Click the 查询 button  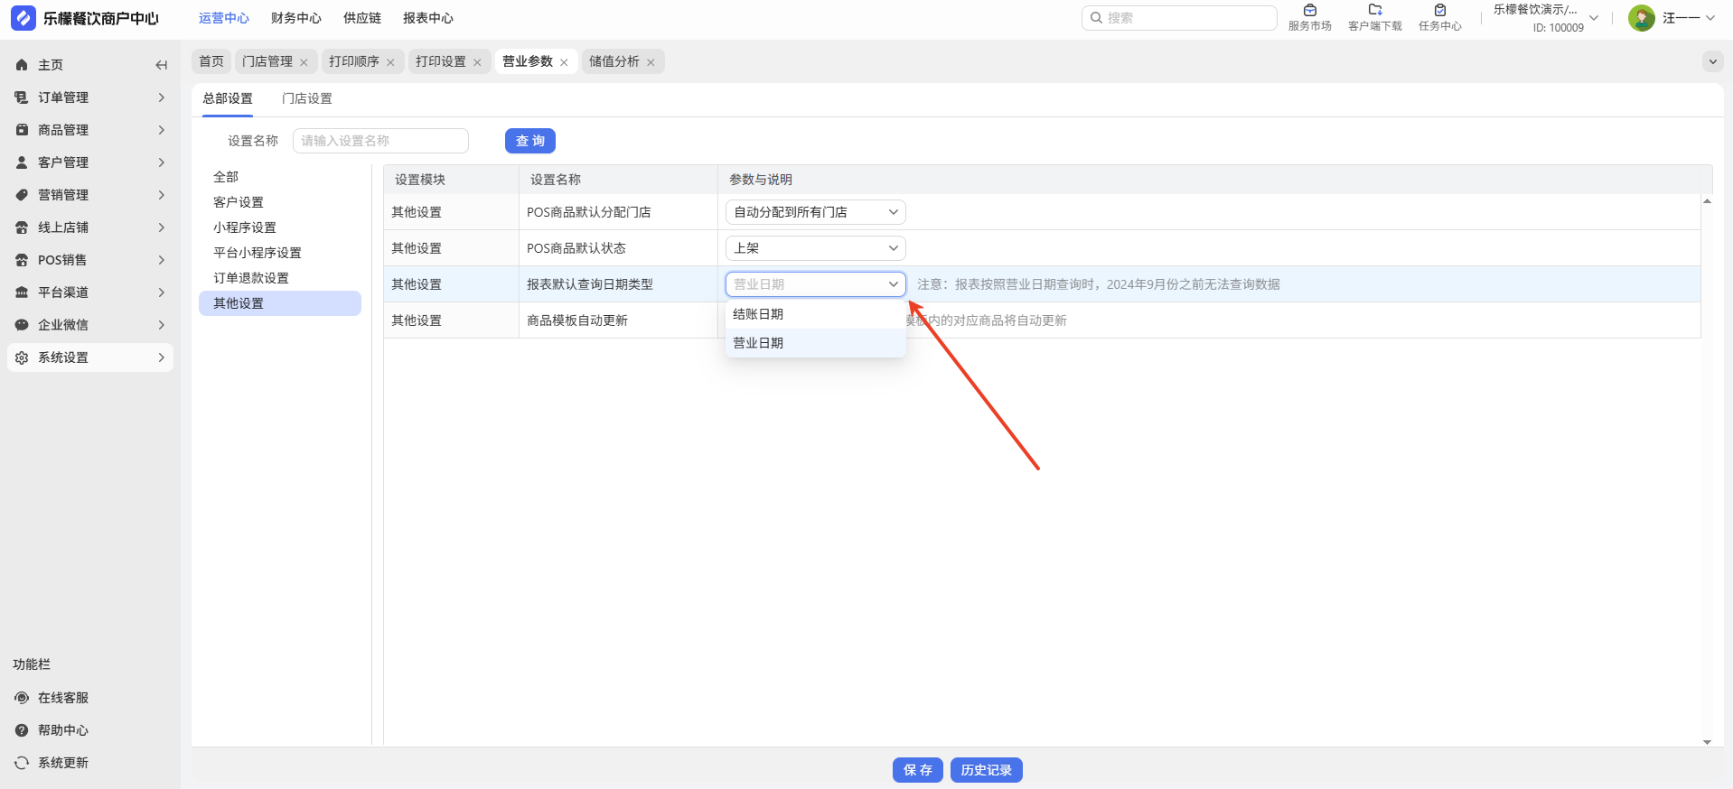tap(530, 141)
